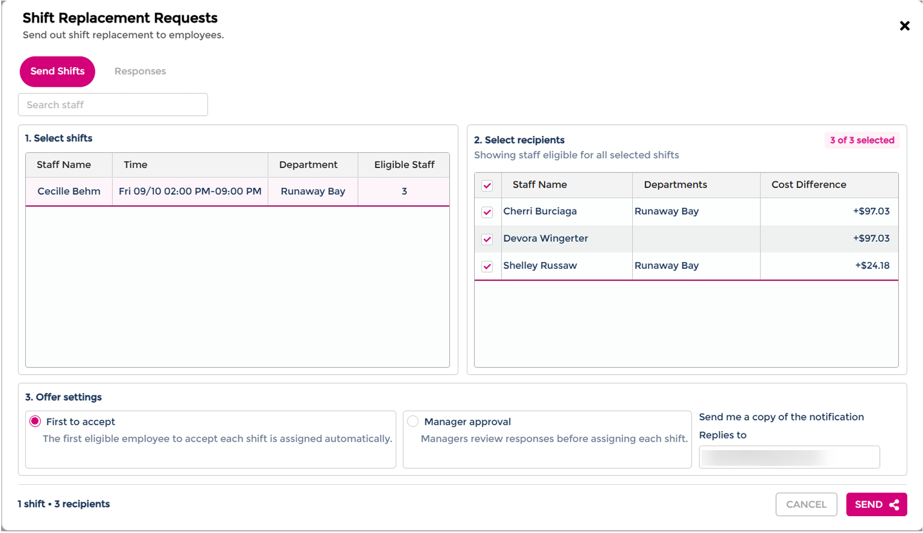The height and width of the screenshot is (533, 923).
Task: Switch to the Responses tab
Action: [x=140, y=71]
